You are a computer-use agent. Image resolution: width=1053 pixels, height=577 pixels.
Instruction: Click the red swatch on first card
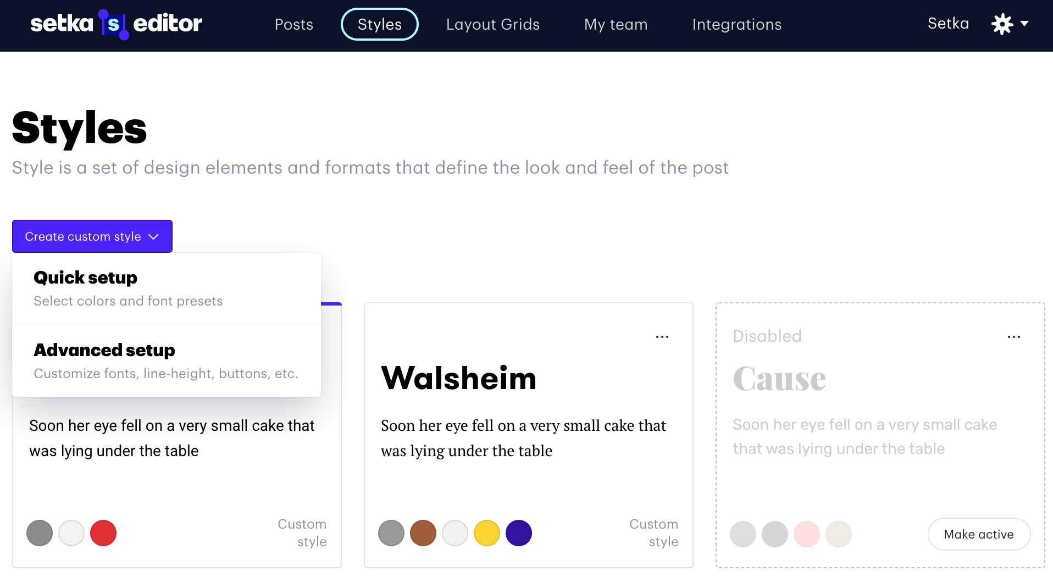point(103,533)
